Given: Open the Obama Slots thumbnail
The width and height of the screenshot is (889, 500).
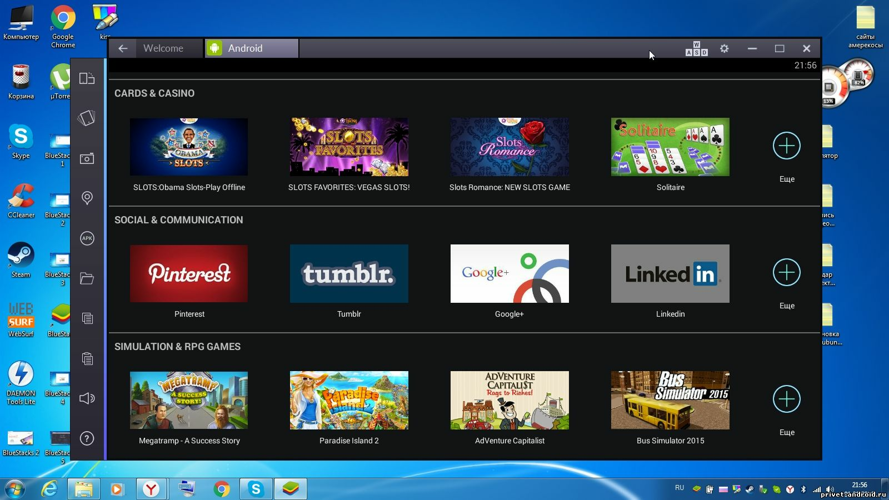Looking at the screenshot, I should (x=189, y=147).
